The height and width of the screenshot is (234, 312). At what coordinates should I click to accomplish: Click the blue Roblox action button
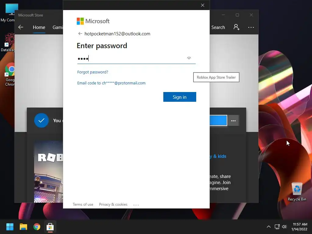tap(218, 121)
